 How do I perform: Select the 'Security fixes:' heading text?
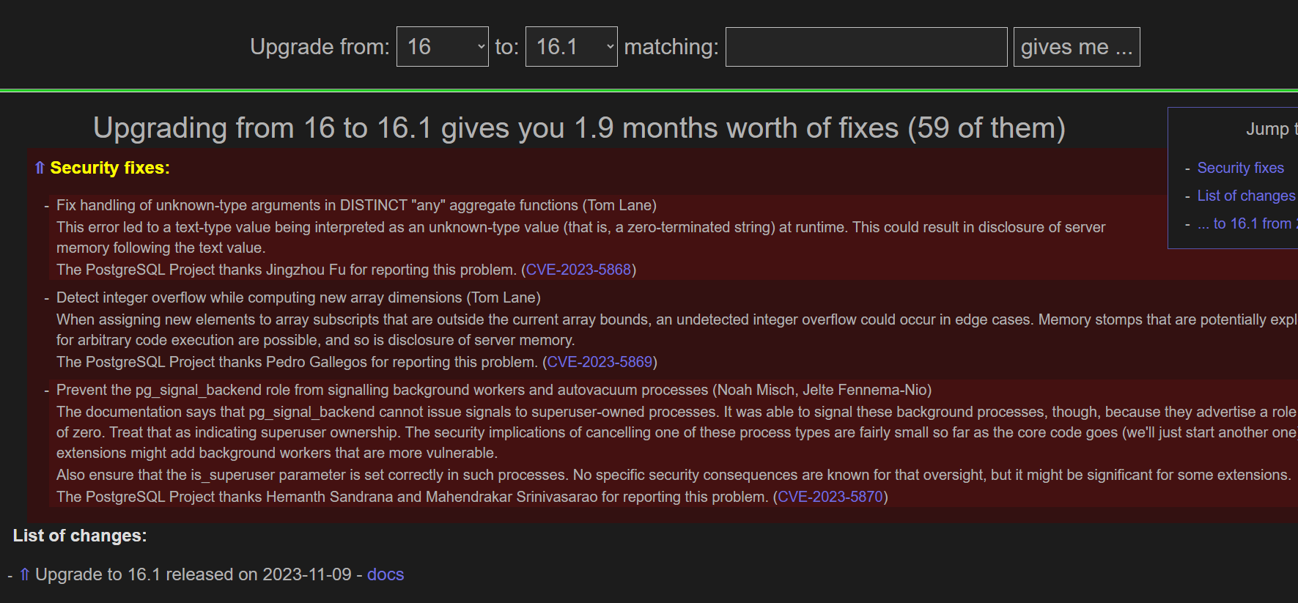click(x=110, y=168)
